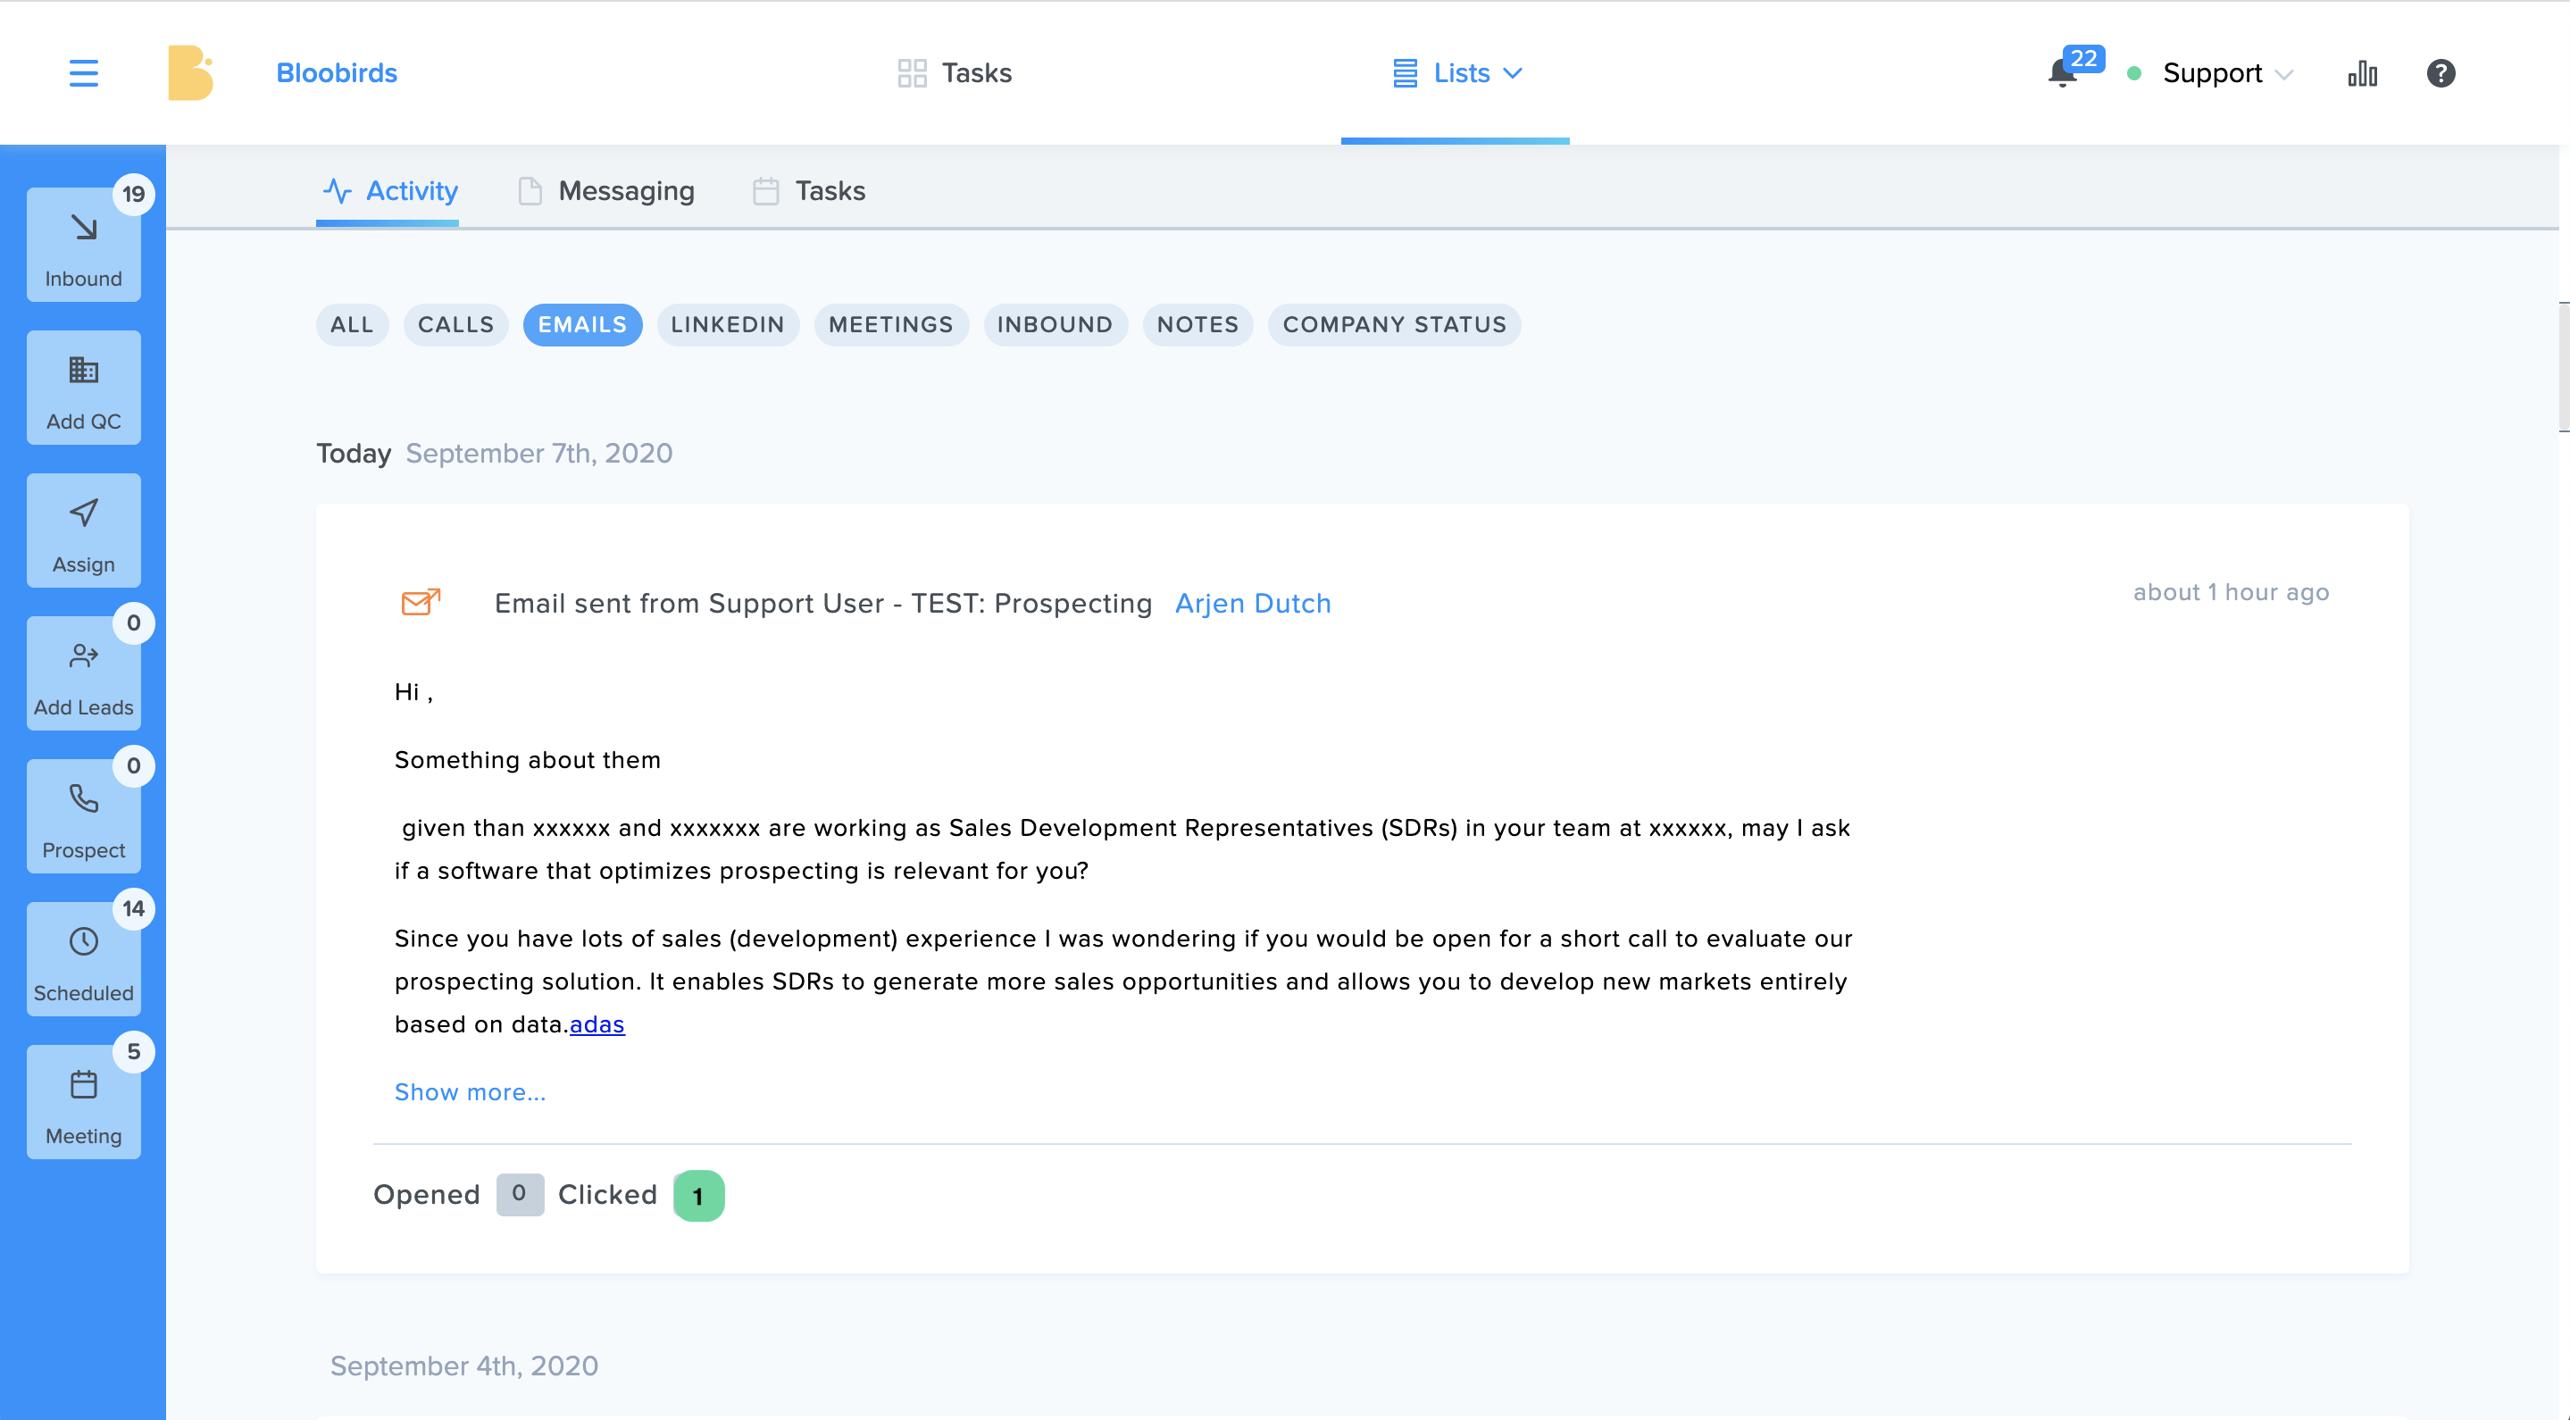
Task: Open the bar chart dashboards icon
Action: pyautogui.click(x=2363, y=73)
